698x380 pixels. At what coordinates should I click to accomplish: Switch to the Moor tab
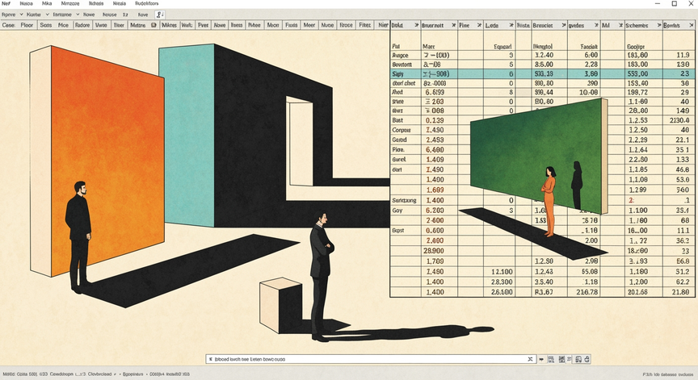[x=273, y=25]
